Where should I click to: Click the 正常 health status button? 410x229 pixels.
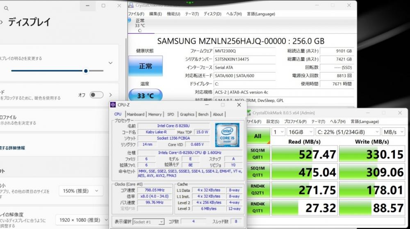(146, 66)
